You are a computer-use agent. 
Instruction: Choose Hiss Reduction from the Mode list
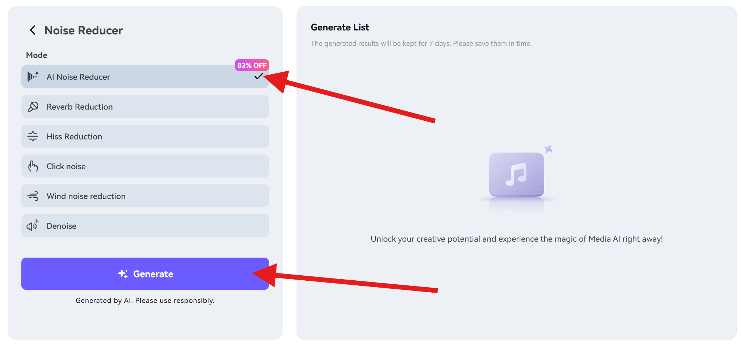coord(145,136)
